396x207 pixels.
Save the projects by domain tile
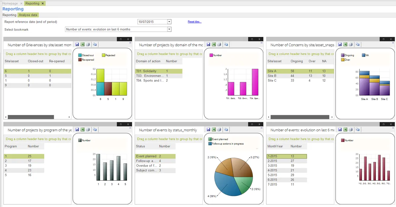[x=208, y=44]
